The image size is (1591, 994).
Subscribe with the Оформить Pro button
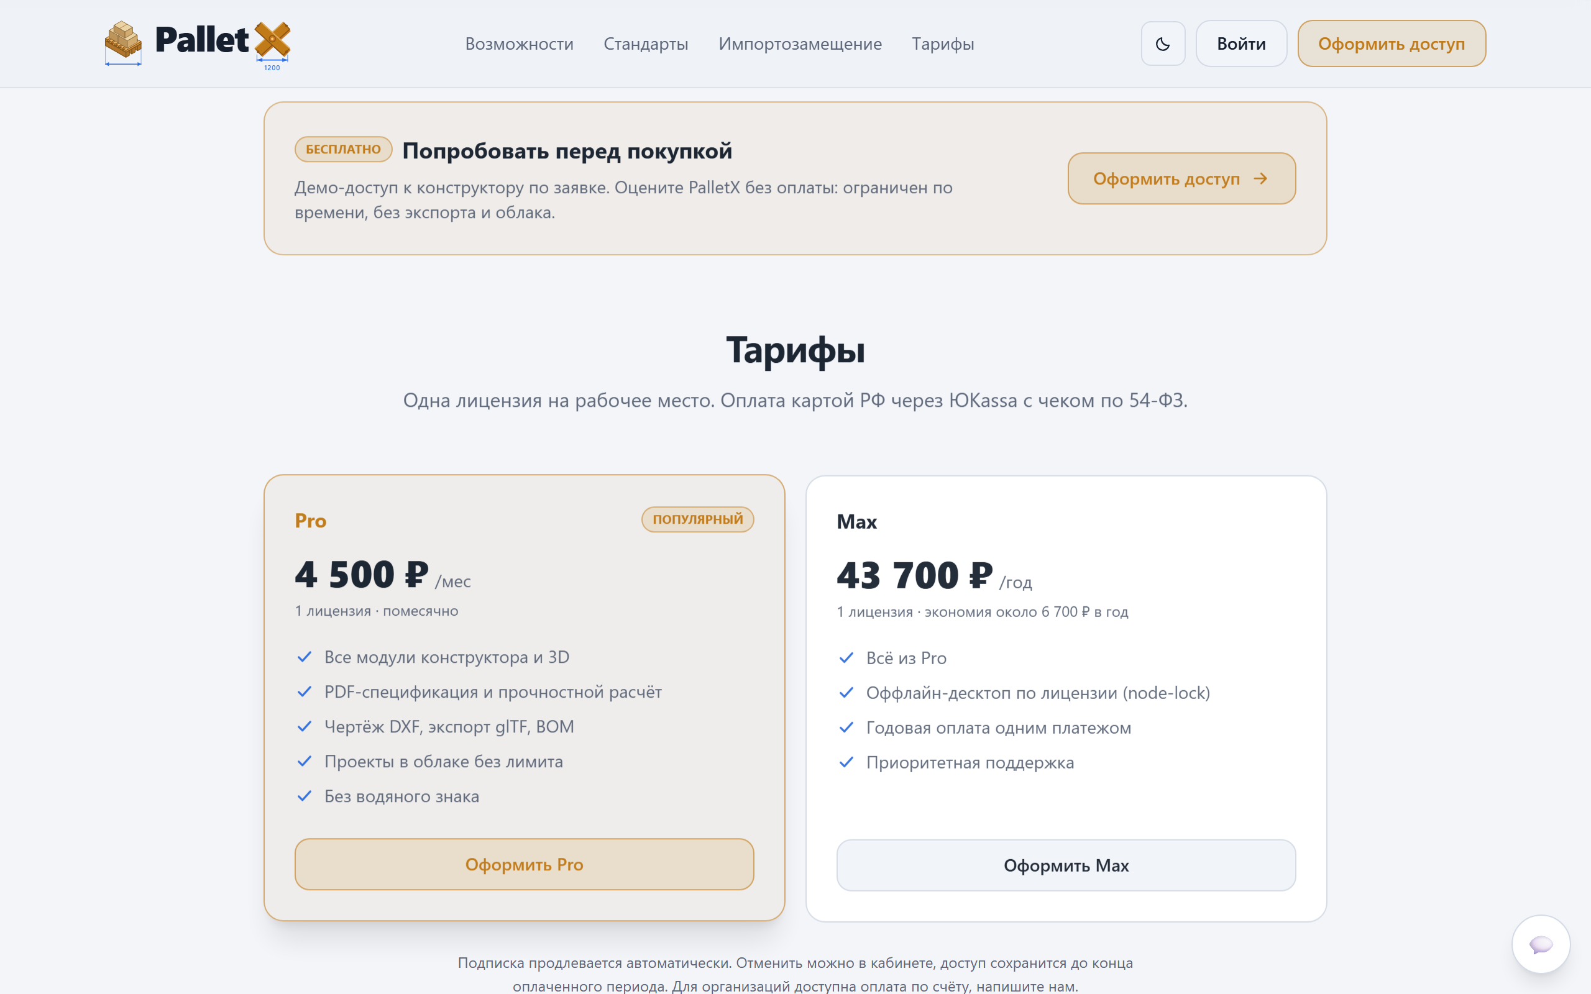coord(524,865)
